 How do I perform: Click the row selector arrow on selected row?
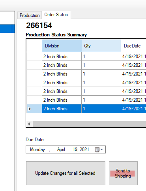pos(30,109)
